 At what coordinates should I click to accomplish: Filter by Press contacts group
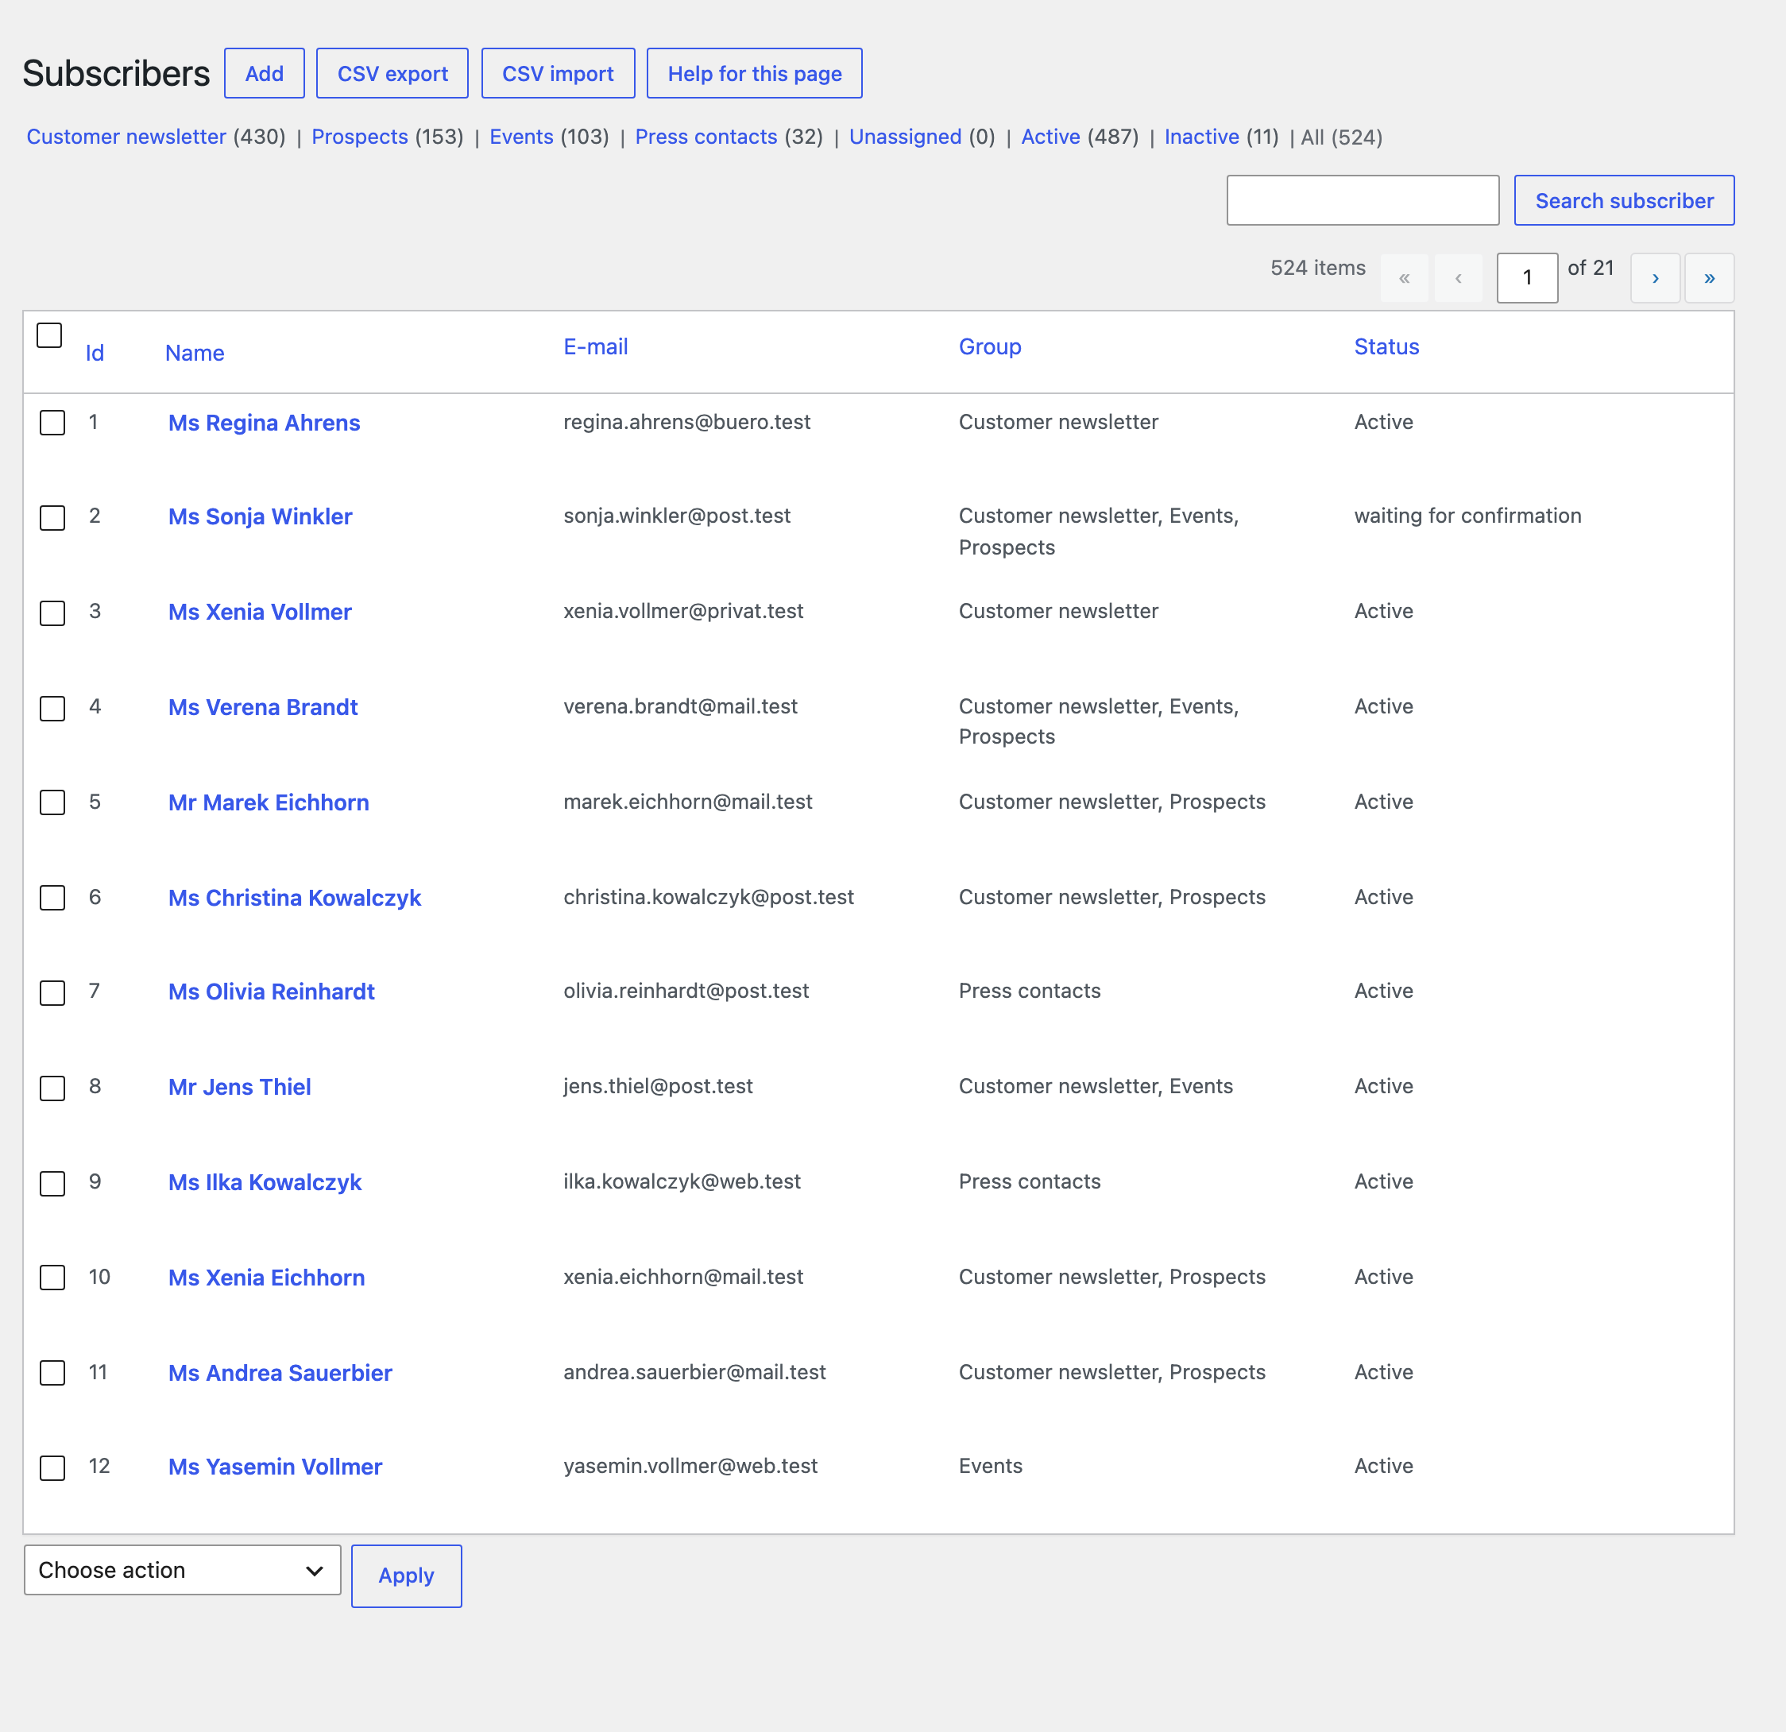[x=706, y=137]
